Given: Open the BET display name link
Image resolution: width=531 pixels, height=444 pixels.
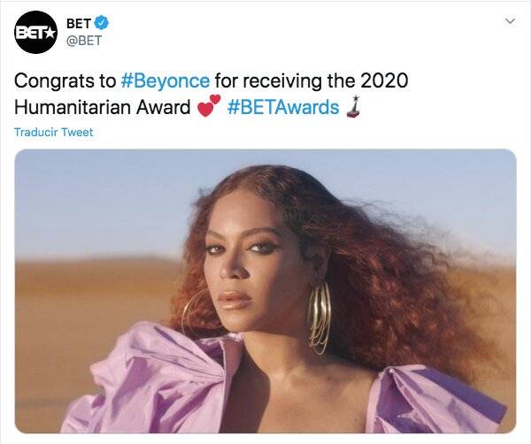Looking at the screenshot, I should [x=80, y=22].
